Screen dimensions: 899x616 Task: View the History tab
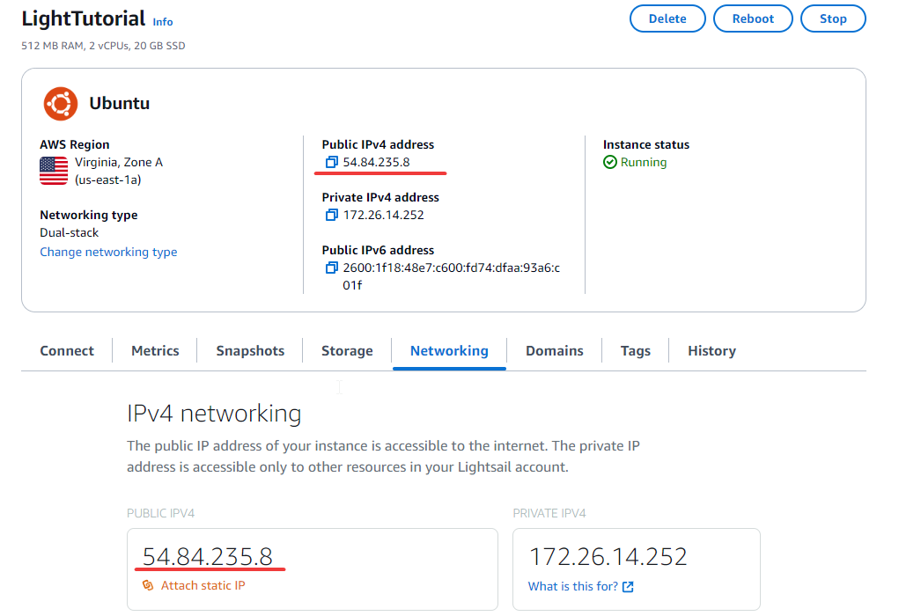pos(711,351)
